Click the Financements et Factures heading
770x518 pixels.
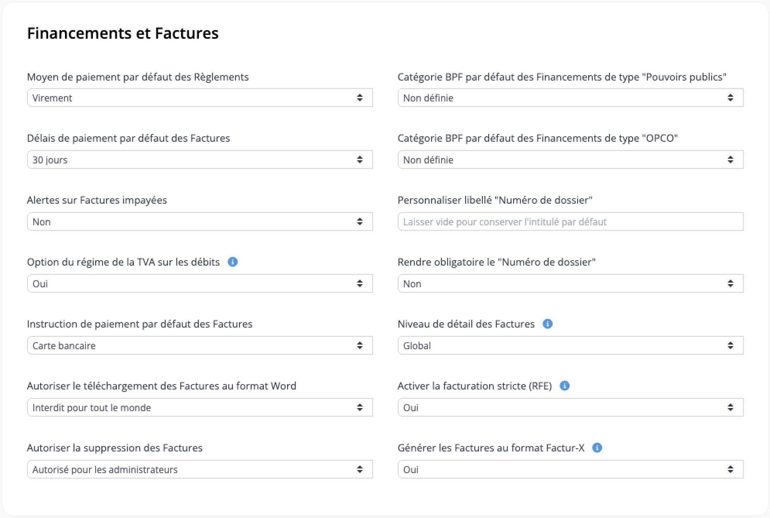(x=123, y=33)
